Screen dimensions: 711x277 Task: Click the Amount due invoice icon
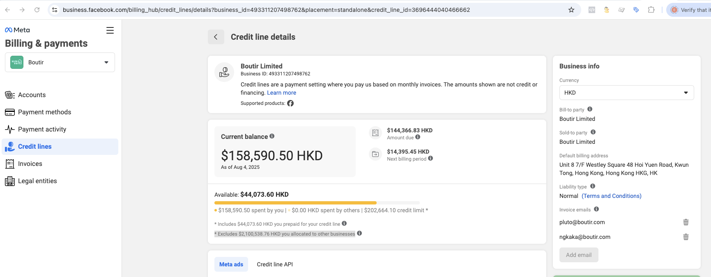pos(375,133)
